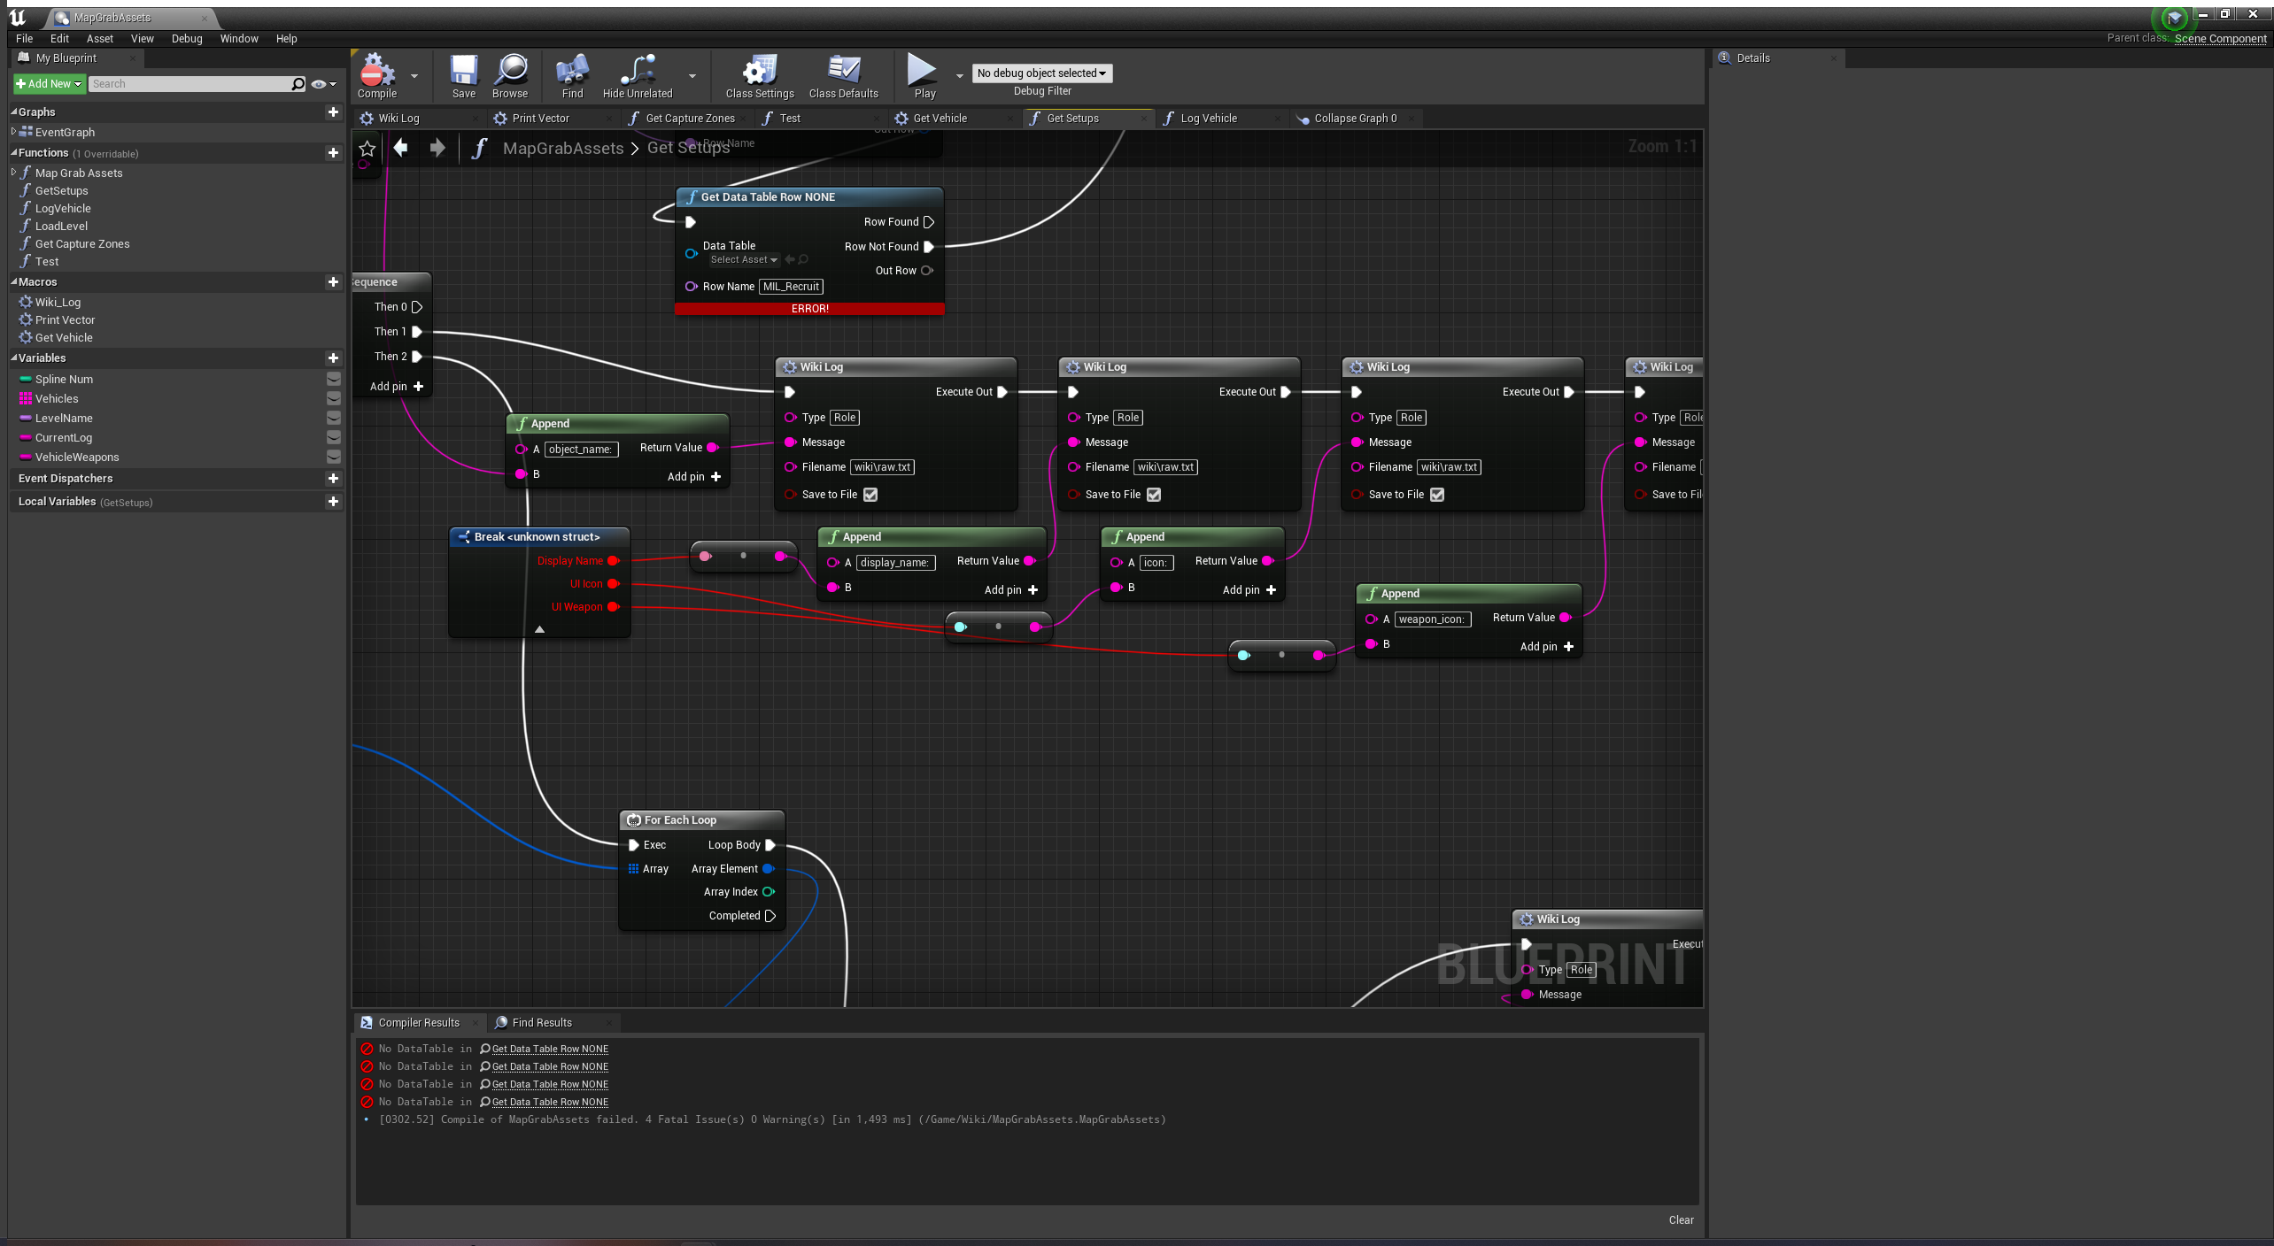Toggle the eye filter next to the search bar

tap(319, 83)
